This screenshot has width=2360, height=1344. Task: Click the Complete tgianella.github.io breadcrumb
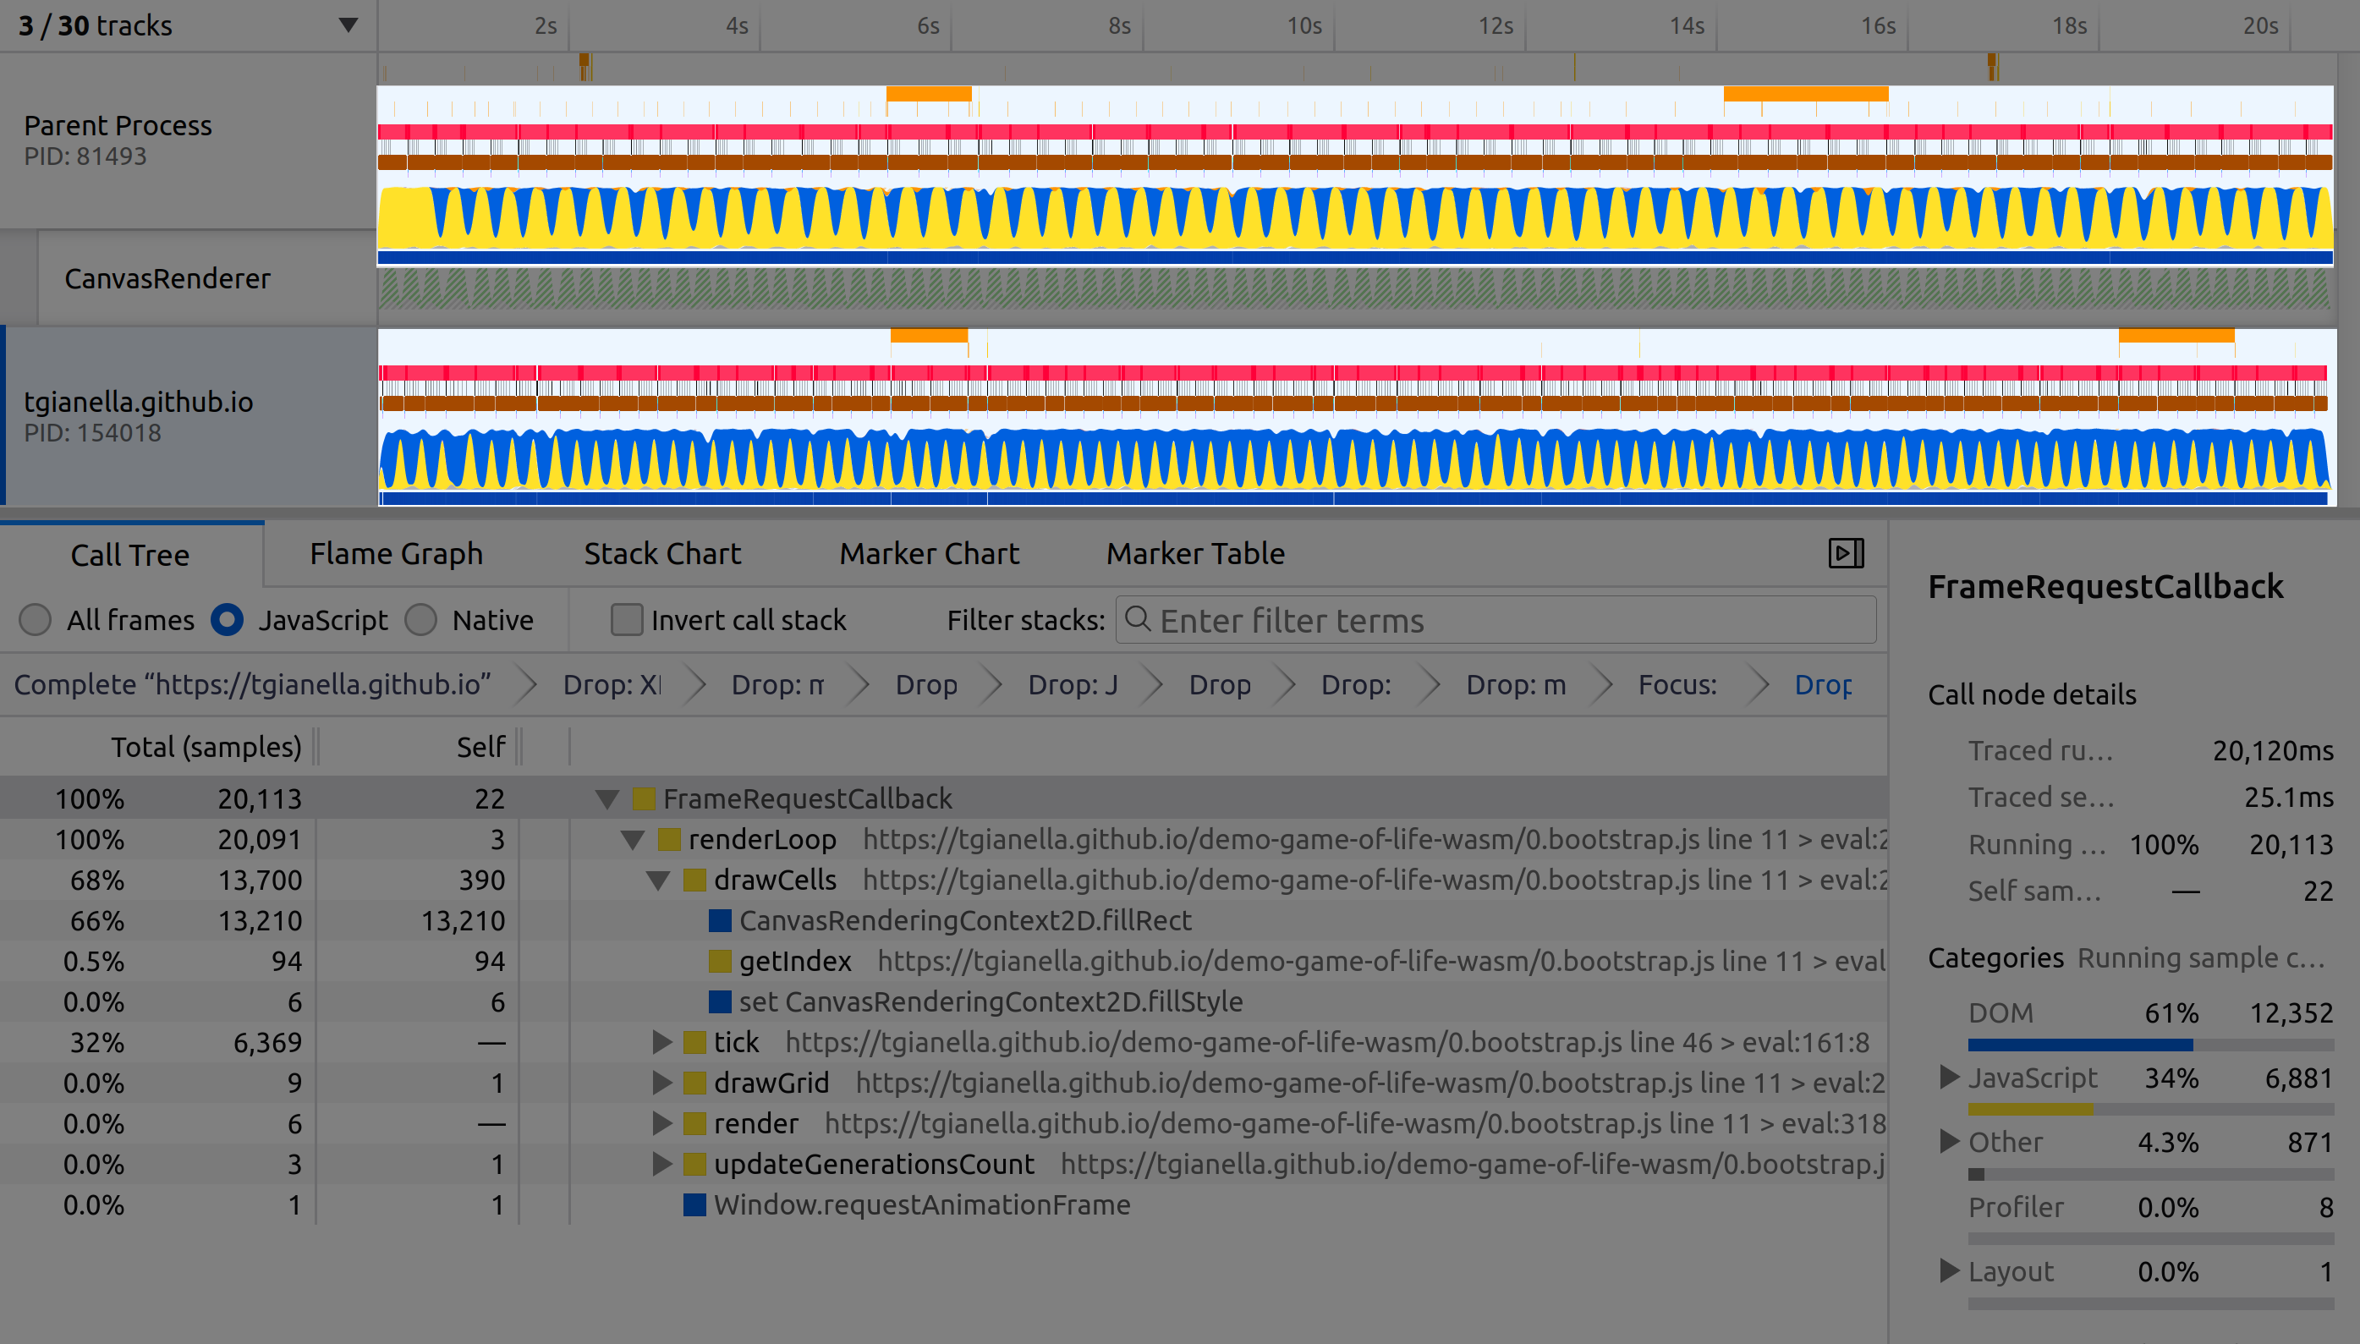[x=252, y=685]
